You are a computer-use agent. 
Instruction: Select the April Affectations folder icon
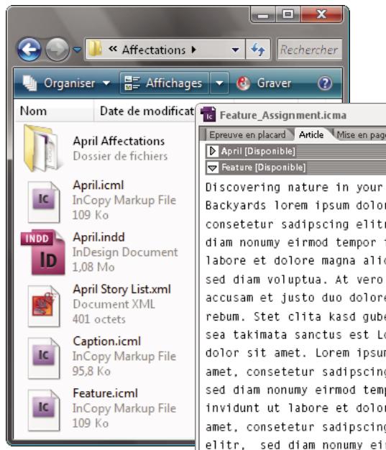(43, 148)
